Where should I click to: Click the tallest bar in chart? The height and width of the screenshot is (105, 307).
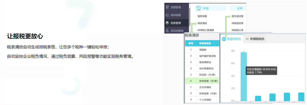[x=244, y=77]
